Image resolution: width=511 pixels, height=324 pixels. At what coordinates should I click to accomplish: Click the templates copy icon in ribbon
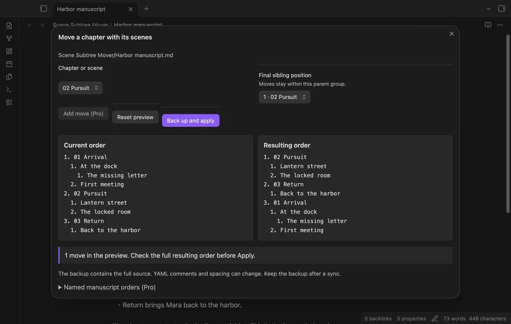tap(9, 77)
